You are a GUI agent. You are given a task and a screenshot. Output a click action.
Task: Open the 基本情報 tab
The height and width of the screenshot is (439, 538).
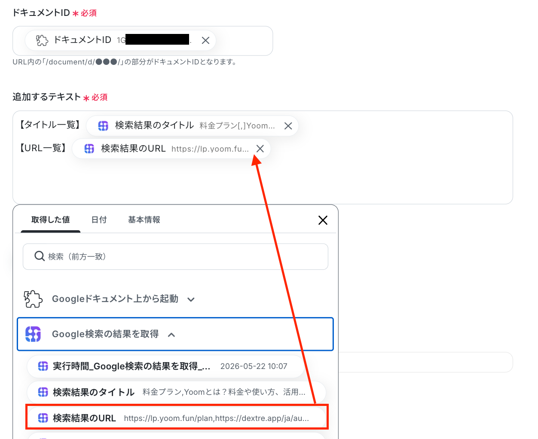point(144,220)
